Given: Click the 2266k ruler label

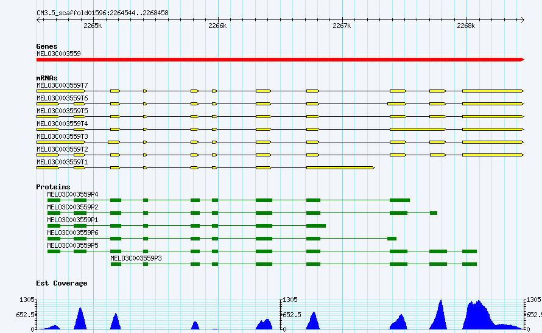Looking at the screenshot, I should [217, 26].
